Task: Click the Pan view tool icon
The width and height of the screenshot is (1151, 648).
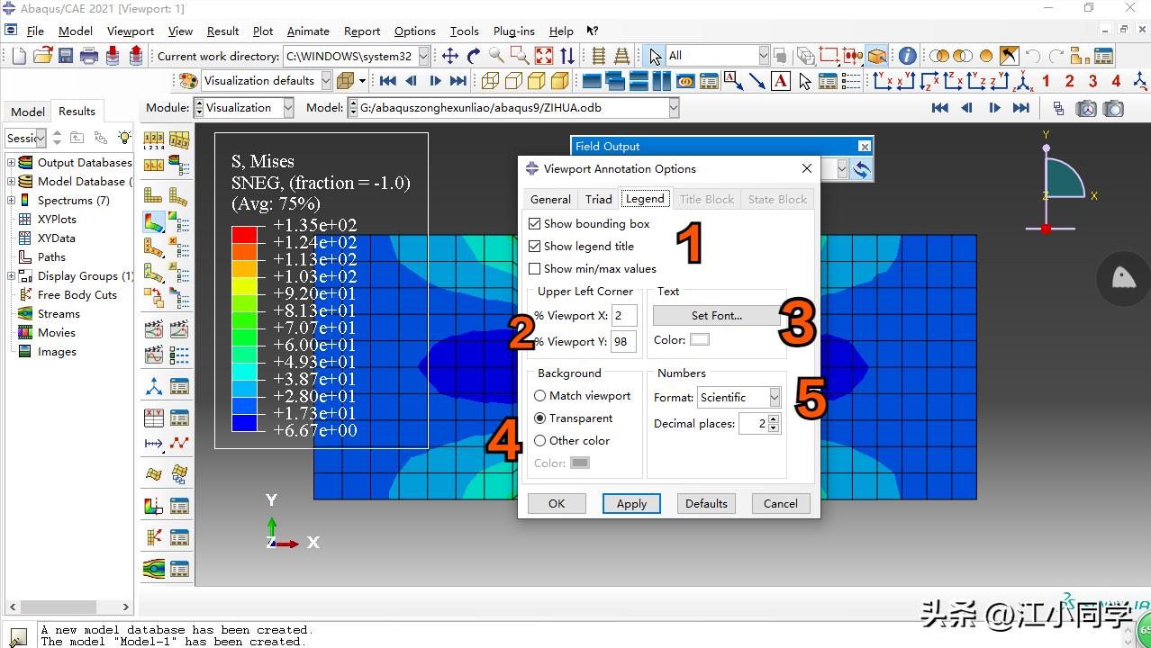Action: [x=450, y=56]
